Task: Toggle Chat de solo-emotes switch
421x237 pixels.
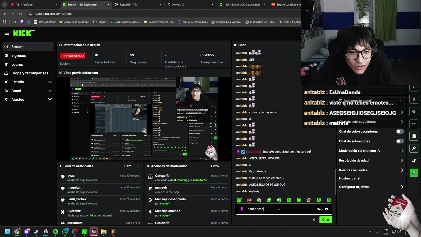Action: tap(400, 141)
